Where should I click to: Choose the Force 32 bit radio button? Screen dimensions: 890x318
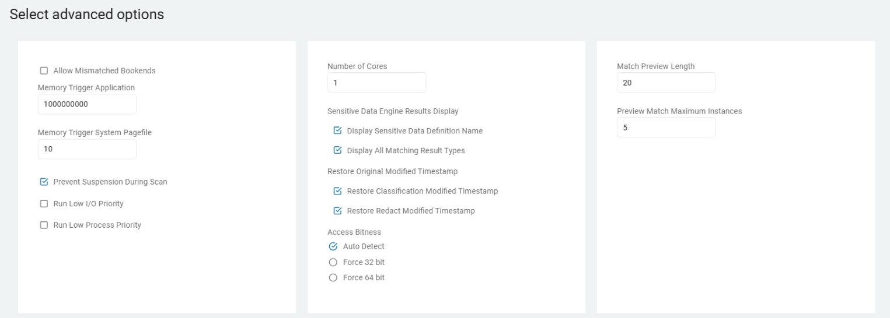333,262
